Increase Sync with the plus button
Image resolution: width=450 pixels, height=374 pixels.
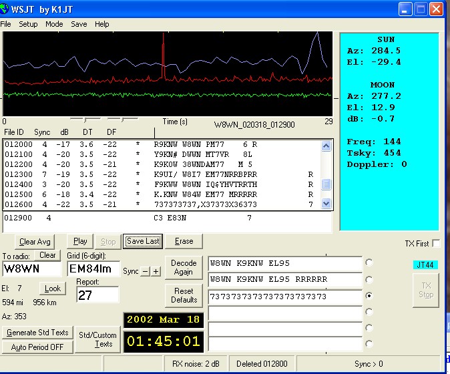point(156,271)
